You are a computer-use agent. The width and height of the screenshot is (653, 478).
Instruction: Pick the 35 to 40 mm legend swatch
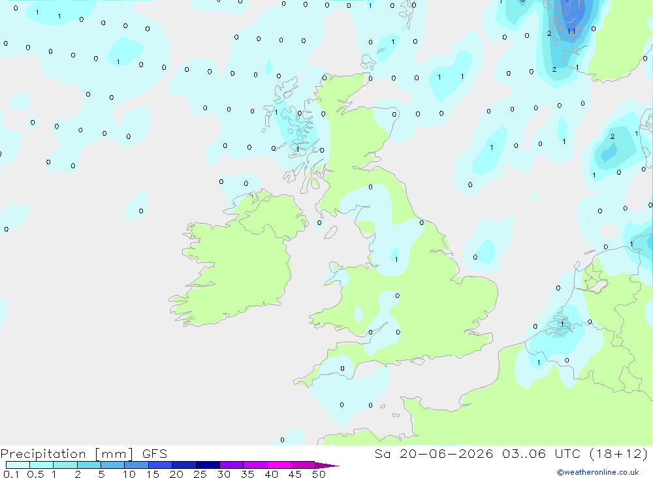tap(255, 465)
